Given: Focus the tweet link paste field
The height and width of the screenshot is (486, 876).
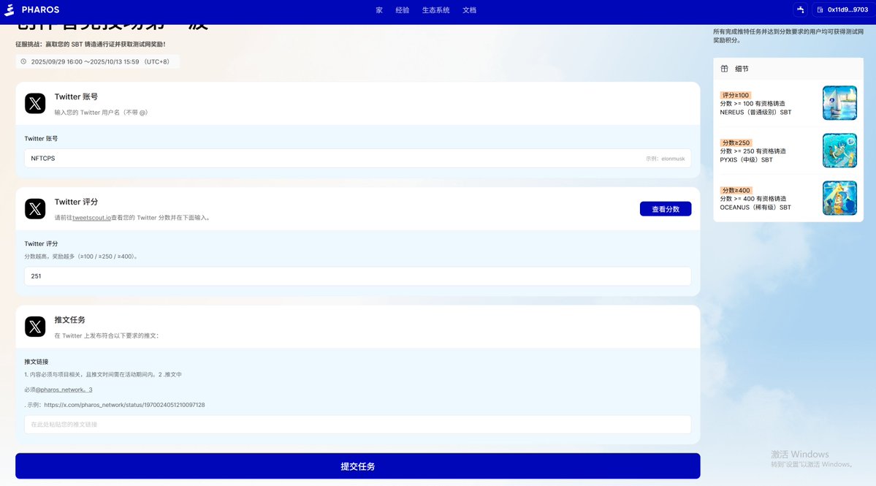Looking at the screenshot, I should click(x=357, y=425).
